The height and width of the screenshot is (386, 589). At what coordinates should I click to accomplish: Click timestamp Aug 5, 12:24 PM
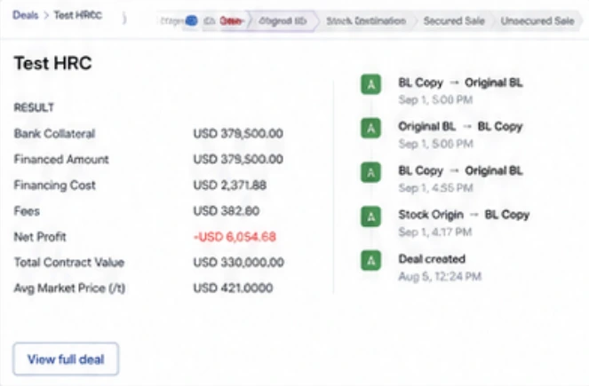tap(440, 277)
